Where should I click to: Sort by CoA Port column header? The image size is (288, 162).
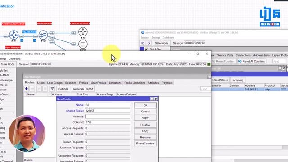[x=86, y=94]
